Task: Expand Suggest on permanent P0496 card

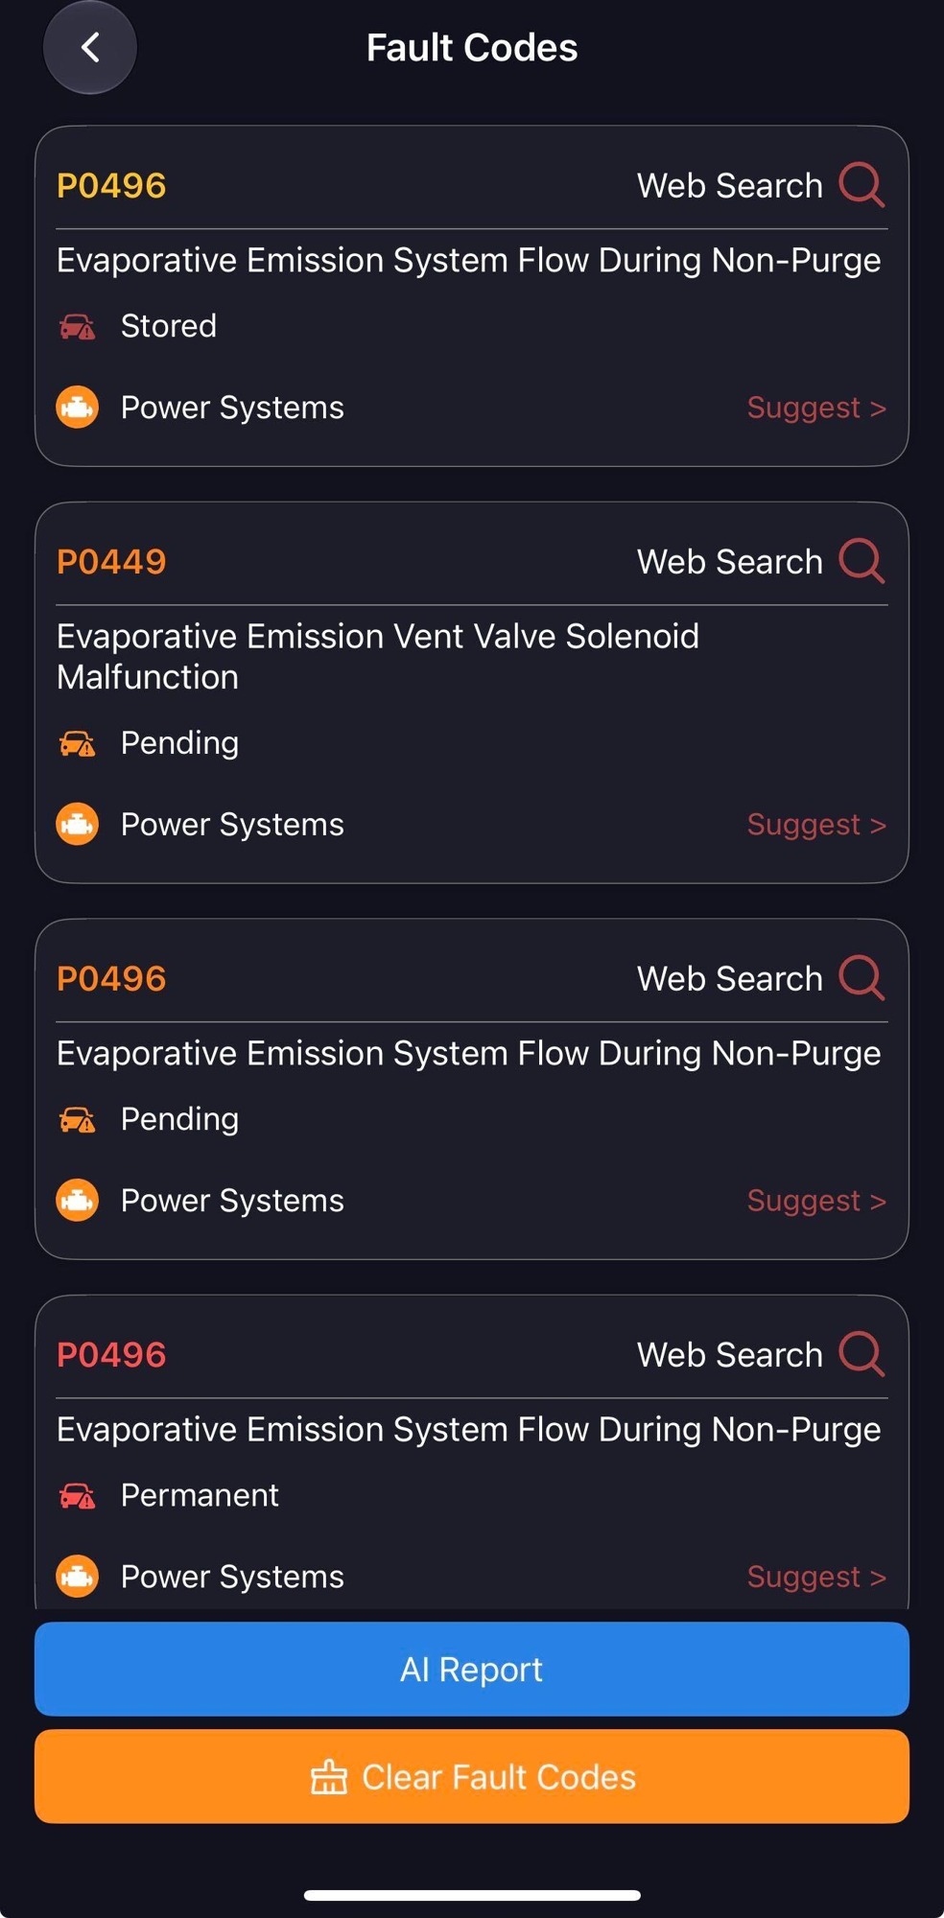Action: click(816, 1577)
